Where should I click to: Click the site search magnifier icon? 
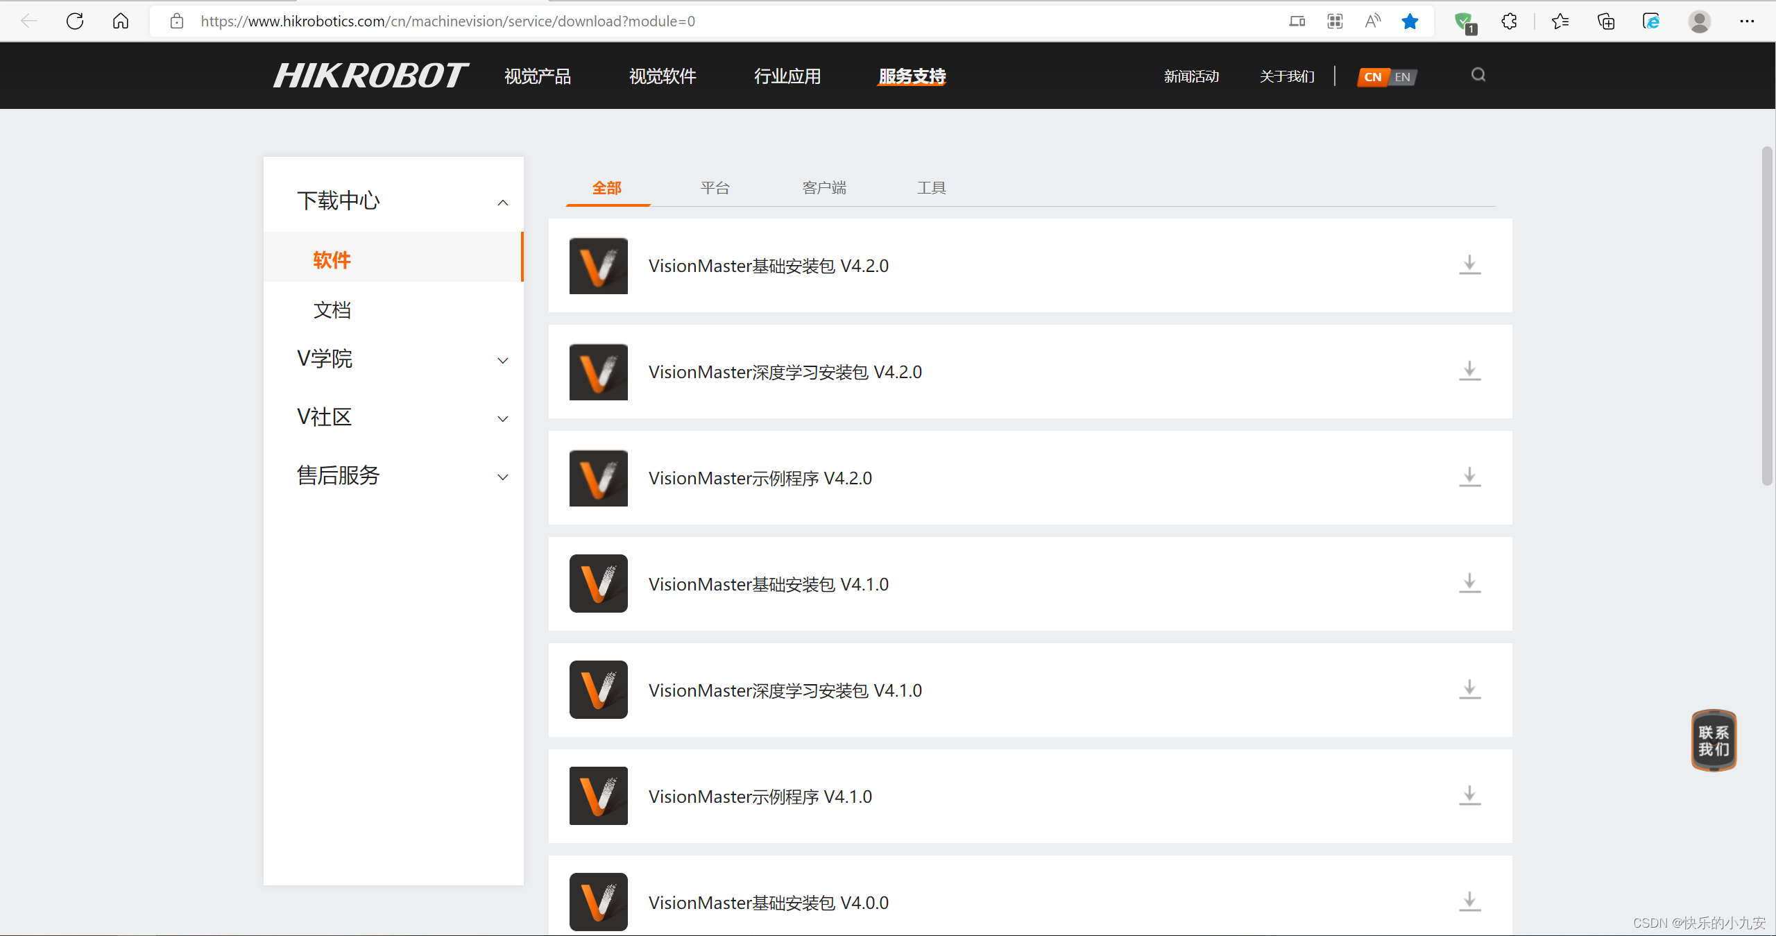pyautogui.click(x=1478, y=75)
